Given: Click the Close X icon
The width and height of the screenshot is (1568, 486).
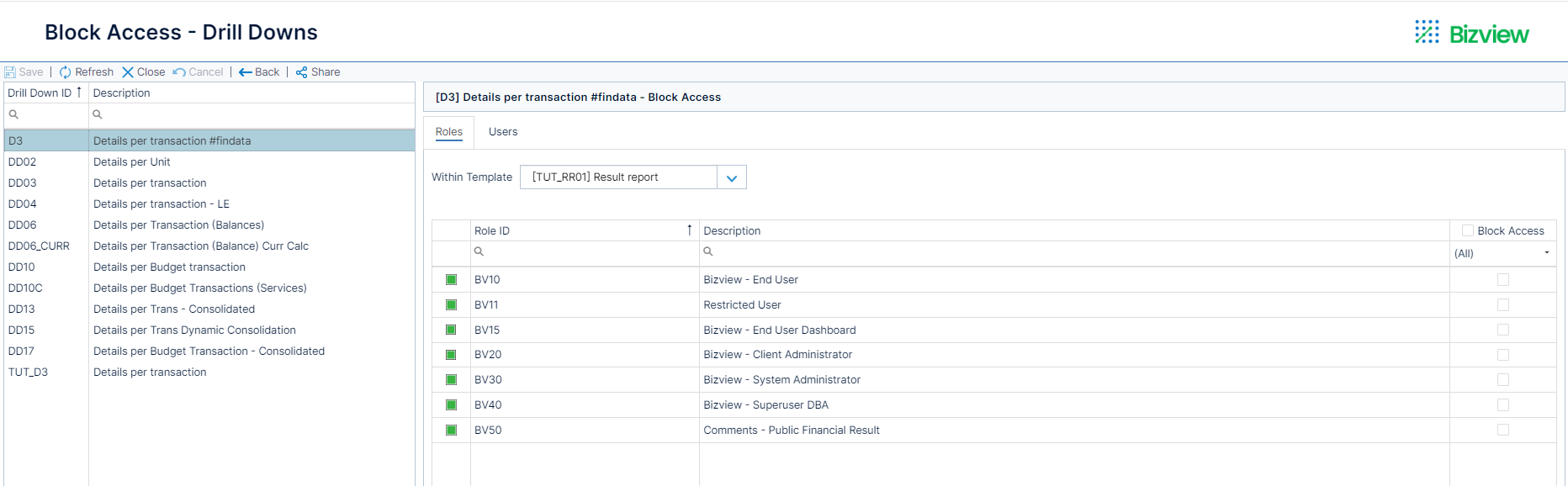Looking at the screenshot, I should point(128,72).
